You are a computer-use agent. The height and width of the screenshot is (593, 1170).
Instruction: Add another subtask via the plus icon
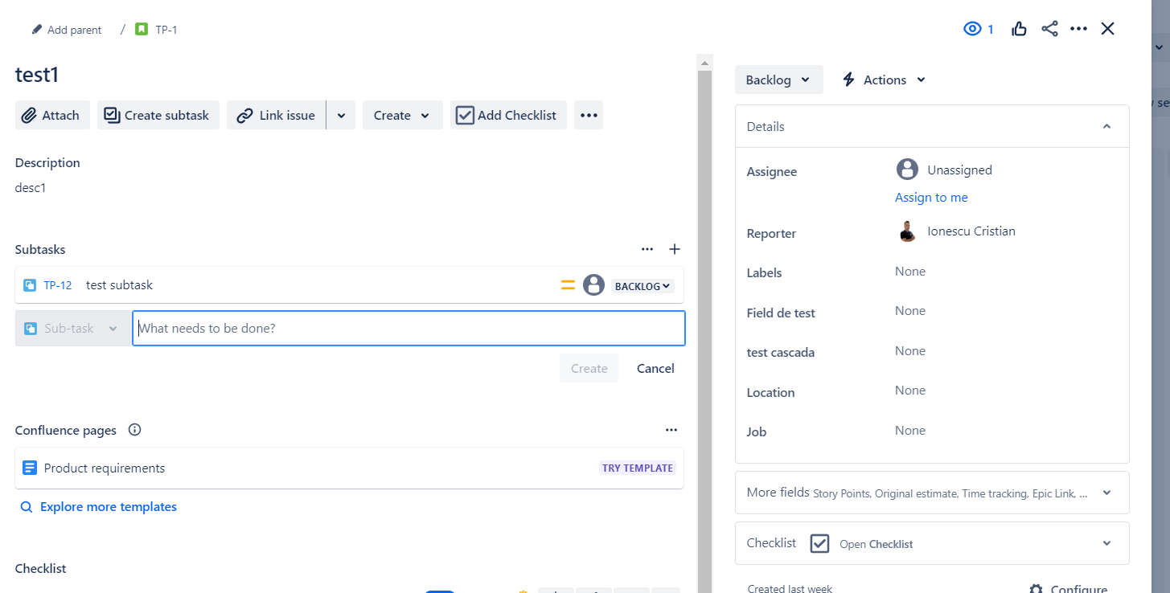click(x=675, y=249)
